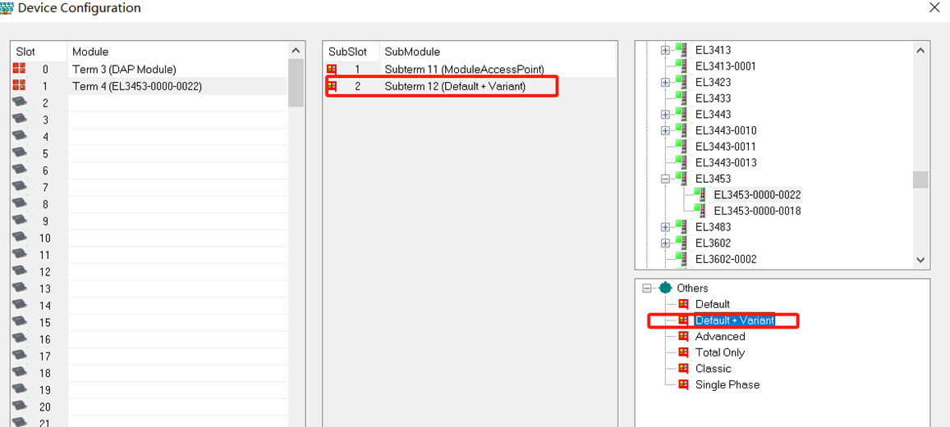This screenshot has width=950, height=427.
Task: Click the empty slot 20 icon
Action: point(19,406)
